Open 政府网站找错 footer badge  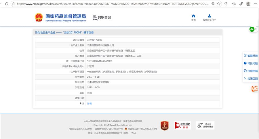(182, 126)
